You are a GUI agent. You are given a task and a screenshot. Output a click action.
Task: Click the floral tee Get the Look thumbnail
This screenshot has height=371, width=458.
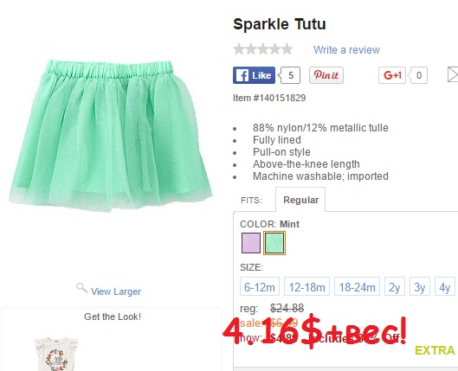click(x=56, y=355)
